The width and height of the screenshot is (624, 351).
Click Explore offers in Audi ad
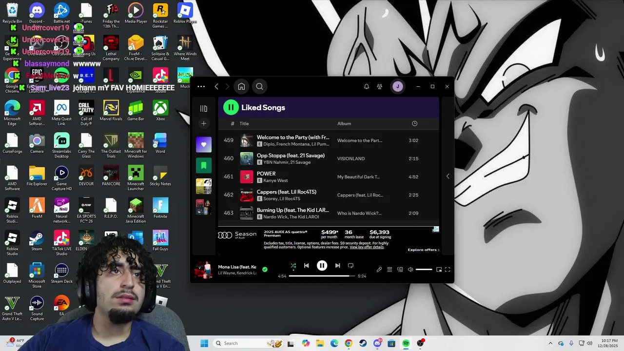[x=423, y=250]
